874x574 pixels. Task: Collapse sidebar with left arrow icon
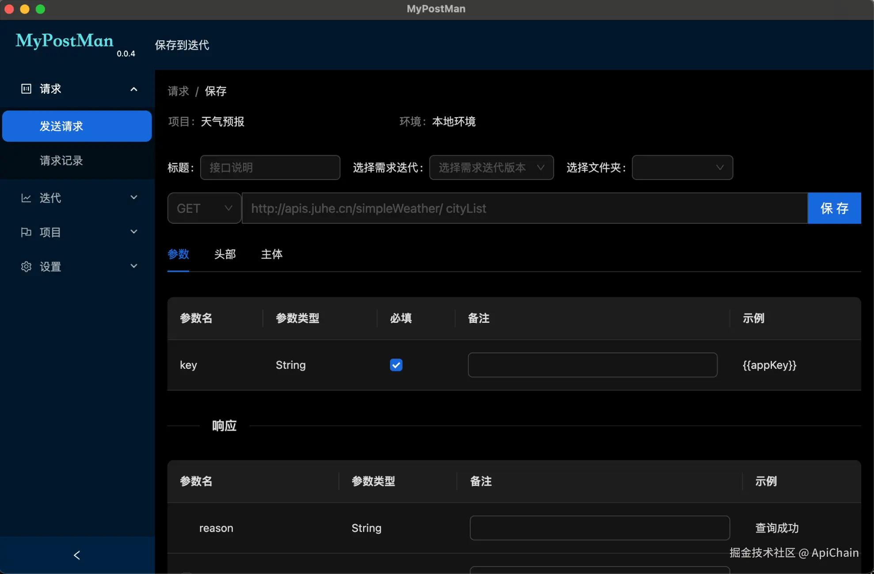pyautogui.click(x=77, y=555)
